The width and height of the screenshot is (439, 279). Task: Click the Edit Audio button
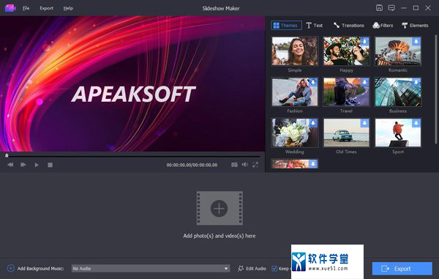pyautogui.click(x=252, y=268)
